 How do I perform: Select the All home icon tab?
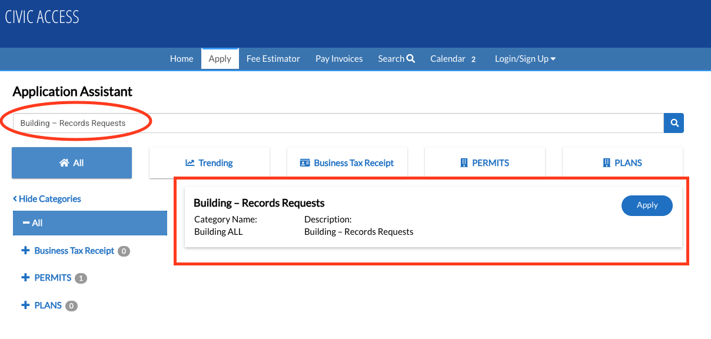(72, 163)
